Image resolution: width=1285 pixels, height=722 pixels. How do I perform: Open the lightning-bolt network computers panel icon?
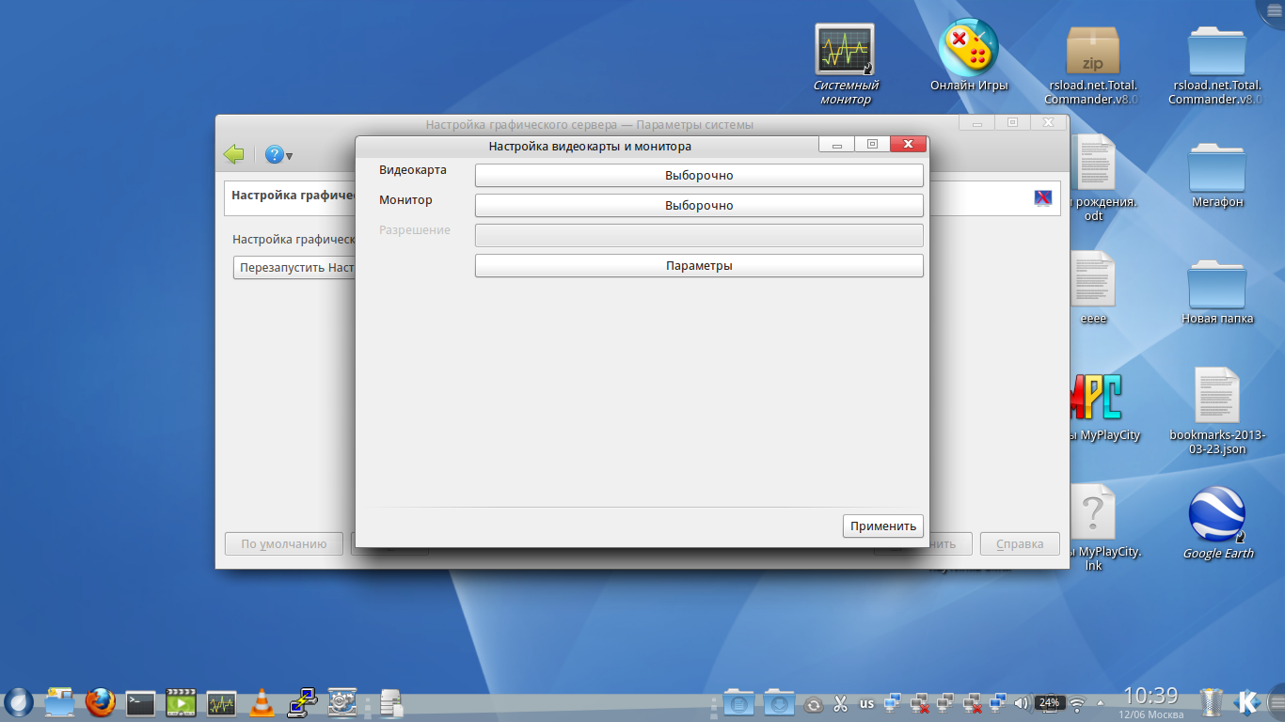(x=302, y=702)
